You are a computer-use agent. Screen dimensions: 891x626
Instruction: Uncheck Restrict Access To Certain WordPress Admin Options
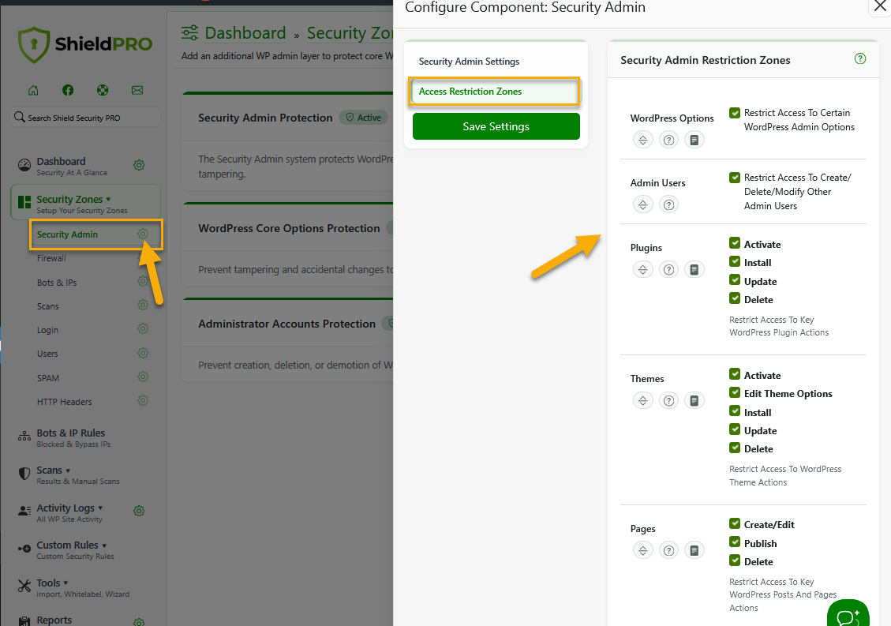[735, 113]
